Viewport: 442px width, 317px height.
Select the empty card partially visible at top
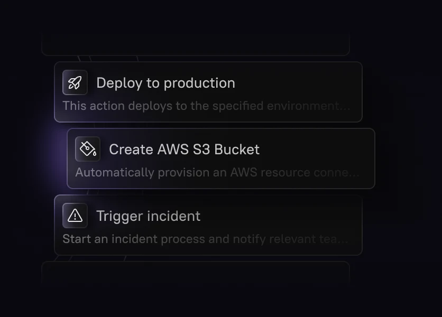(196, 45)
